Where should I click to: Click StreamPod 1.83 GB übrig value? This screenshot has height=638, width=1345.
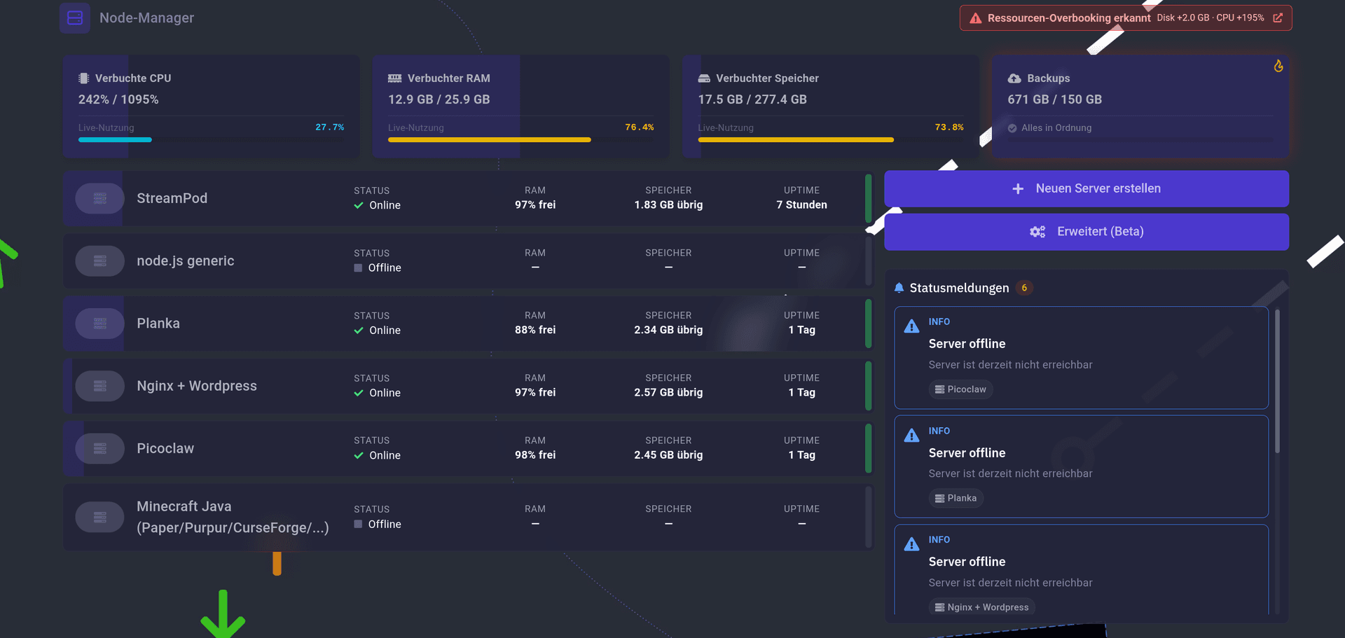(668, 205)
